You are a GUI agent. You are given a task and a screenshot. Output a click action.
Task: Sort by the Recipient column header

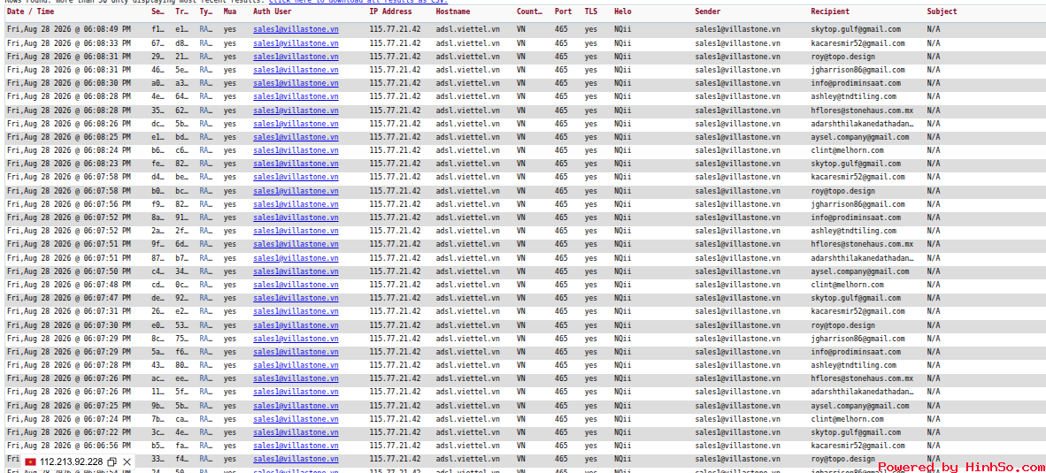830,12
